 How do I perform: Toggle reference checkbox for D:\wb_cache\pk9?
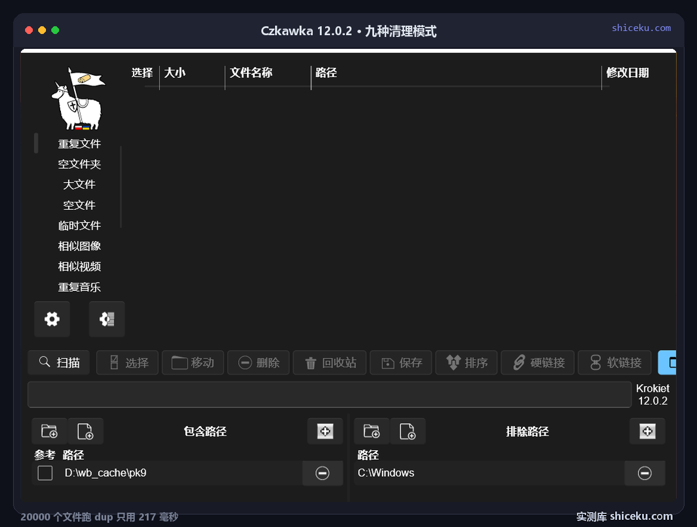[x=45, y=473]
